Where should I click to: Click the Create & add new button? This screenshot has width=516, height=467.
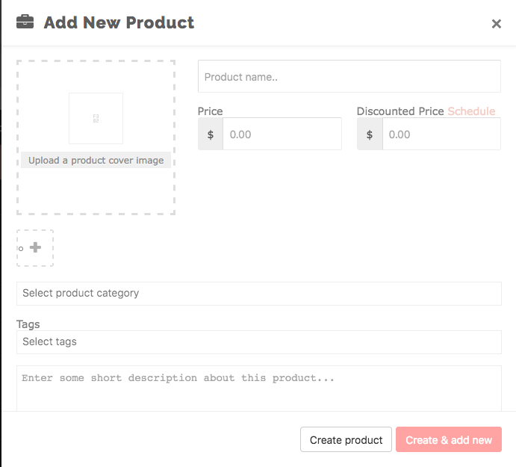coord(449,439)
